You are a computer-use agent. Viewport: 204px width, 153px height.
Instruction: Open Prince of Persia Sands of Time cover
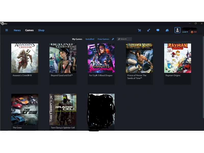pos(139,58)
